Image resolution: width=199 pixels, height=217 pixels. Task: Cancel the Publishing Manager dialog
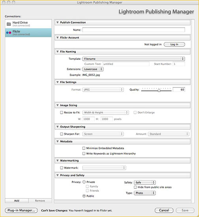click(x=164, y=210)
